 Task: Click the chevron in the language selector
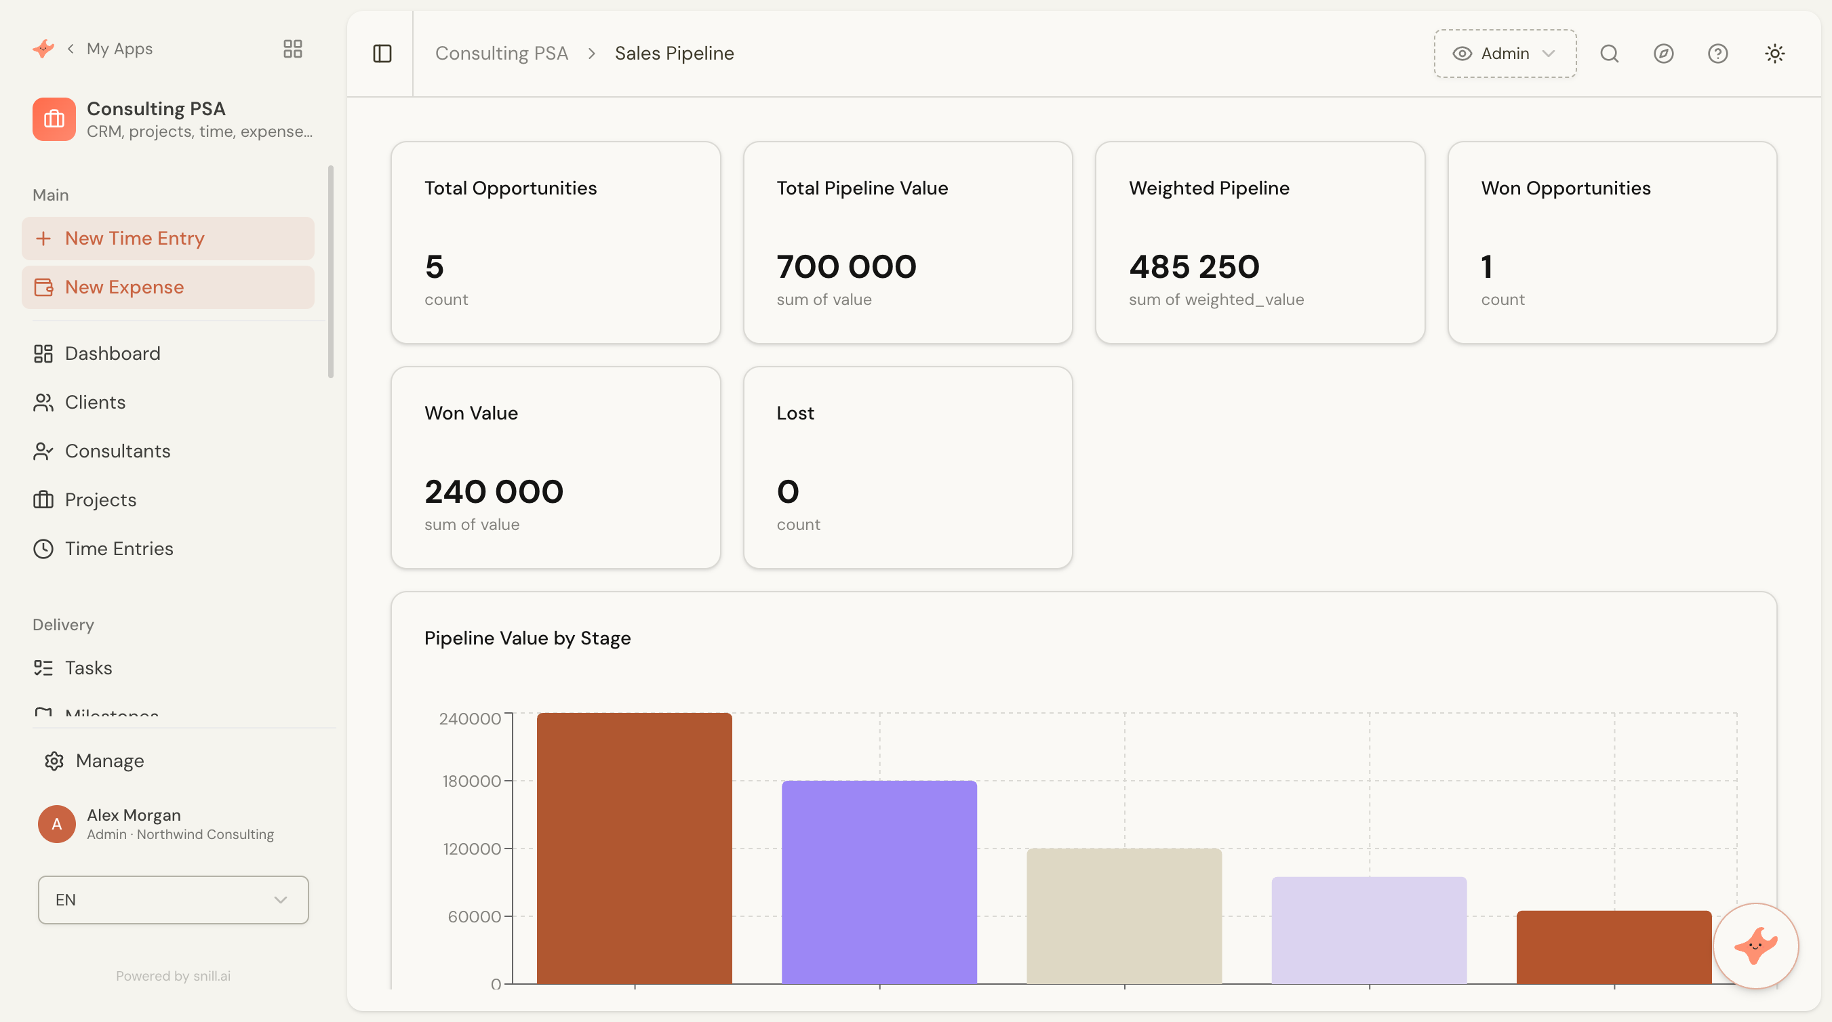pos(280,900)
